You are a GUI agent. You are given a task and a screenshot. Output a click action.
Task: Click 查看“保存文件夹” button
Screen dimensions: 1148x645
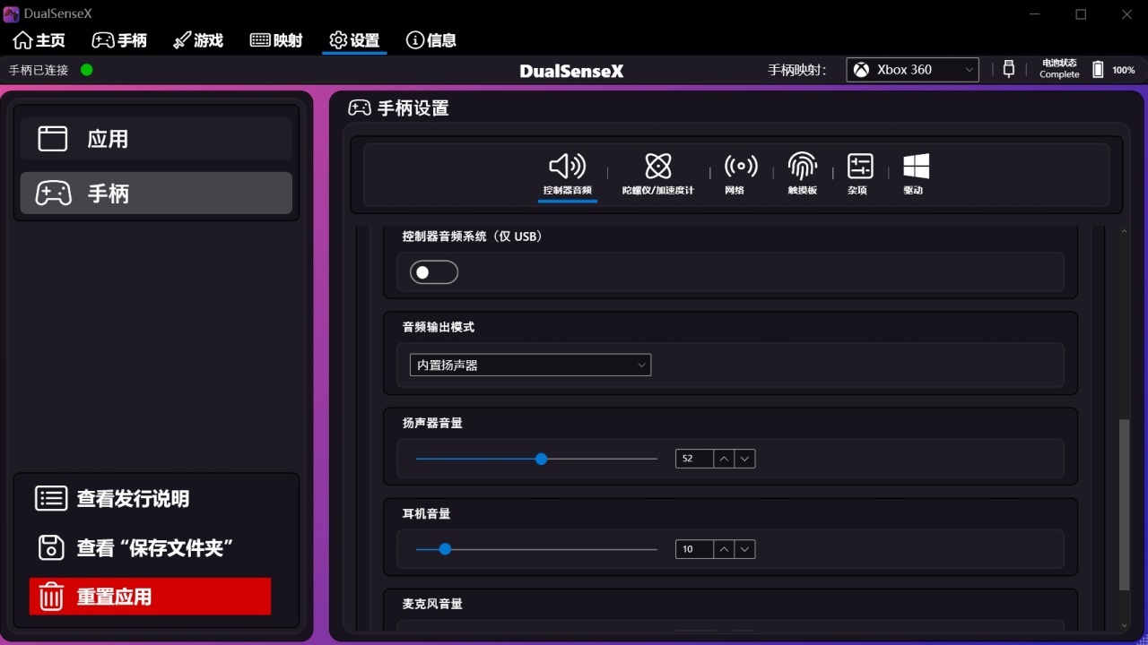tap(135, 547)
